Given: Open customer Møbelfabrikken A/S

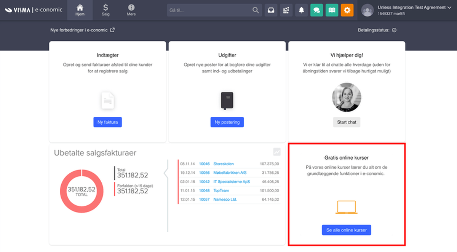Looking at the screenshot, I should click(x=230, y=173).
